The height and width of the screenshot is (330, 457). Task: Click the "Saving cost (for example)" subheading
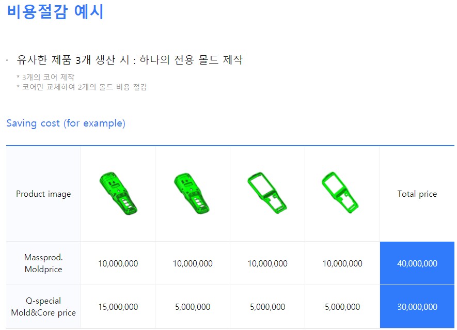click(66, 123)
